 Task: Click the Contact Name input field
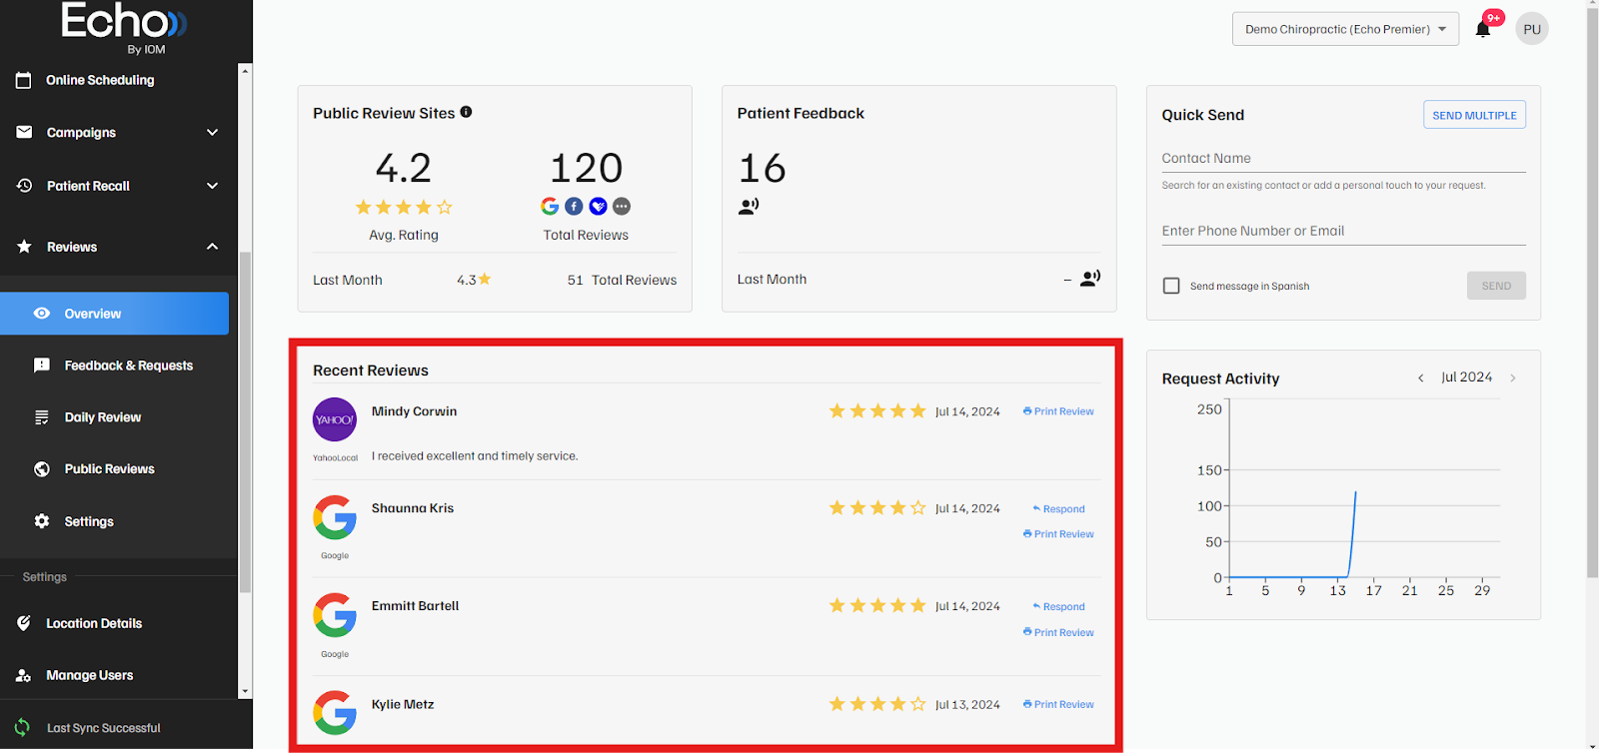click(x=1343, y=158)
